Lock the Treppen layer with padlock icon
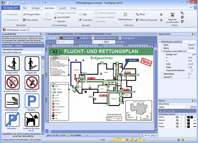Image resolution: width=198 pixels, height=143 pixels. tap(185, 127)
